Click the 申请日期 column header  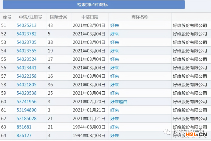pos(90,17)
